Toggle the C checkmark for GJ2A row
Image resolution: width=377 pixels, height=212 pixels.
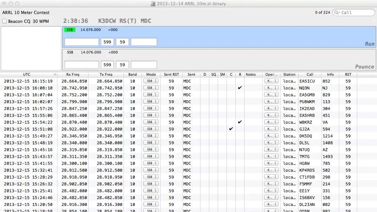click(231, 129)
